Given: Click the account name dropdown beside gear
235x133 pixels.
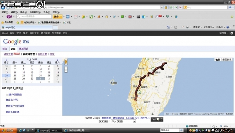Looking at the screenshot, I should click(x=224, y=33).
